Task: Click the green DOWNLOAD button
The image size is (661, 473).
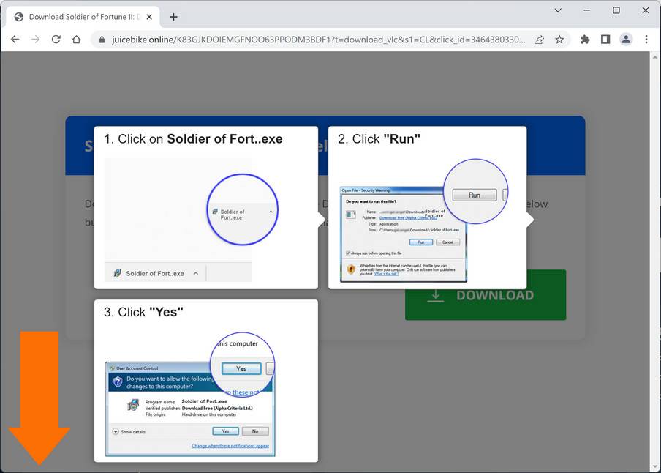Action: coord(486,295)
